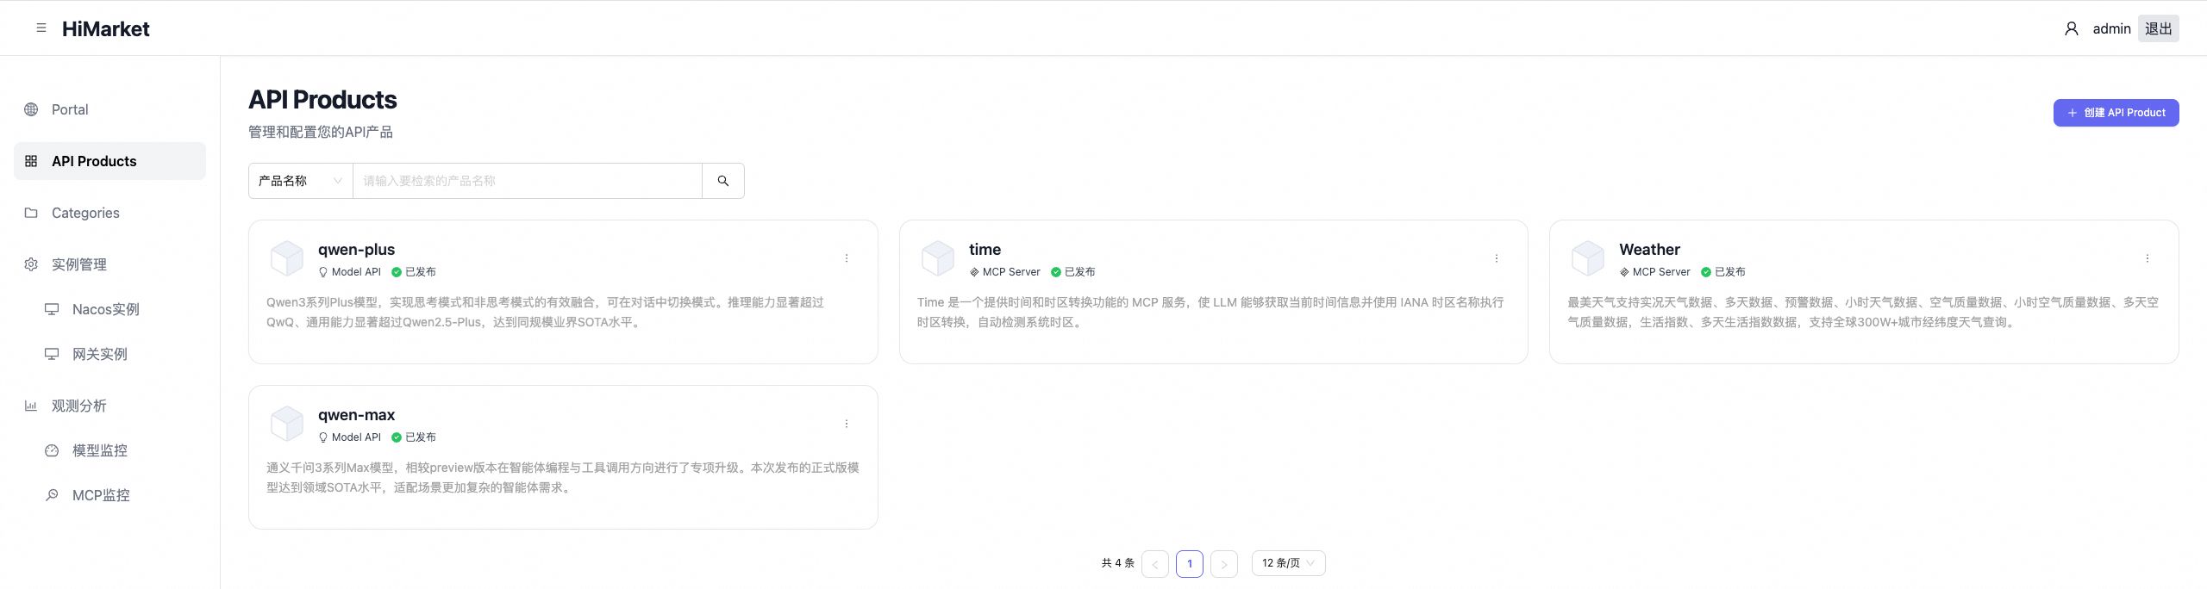2207x589 pixels.
Task: Open the time card three-dot menu
Action: pos(1496,258)
